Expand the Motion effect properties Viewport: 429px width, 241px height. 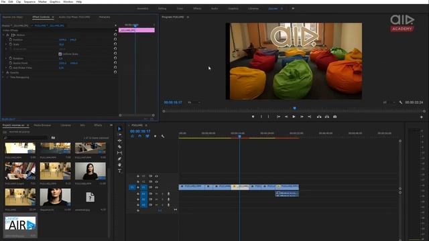3,35
